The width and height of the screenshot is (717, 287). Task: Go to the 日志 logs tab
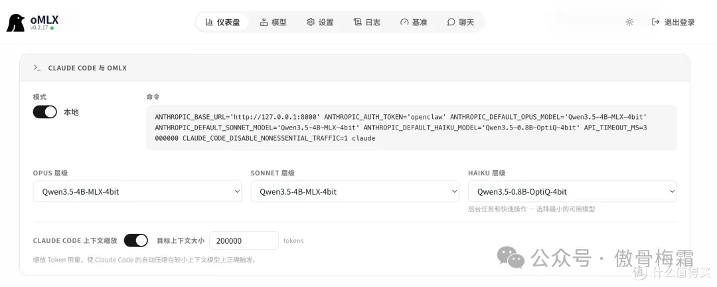366,22
